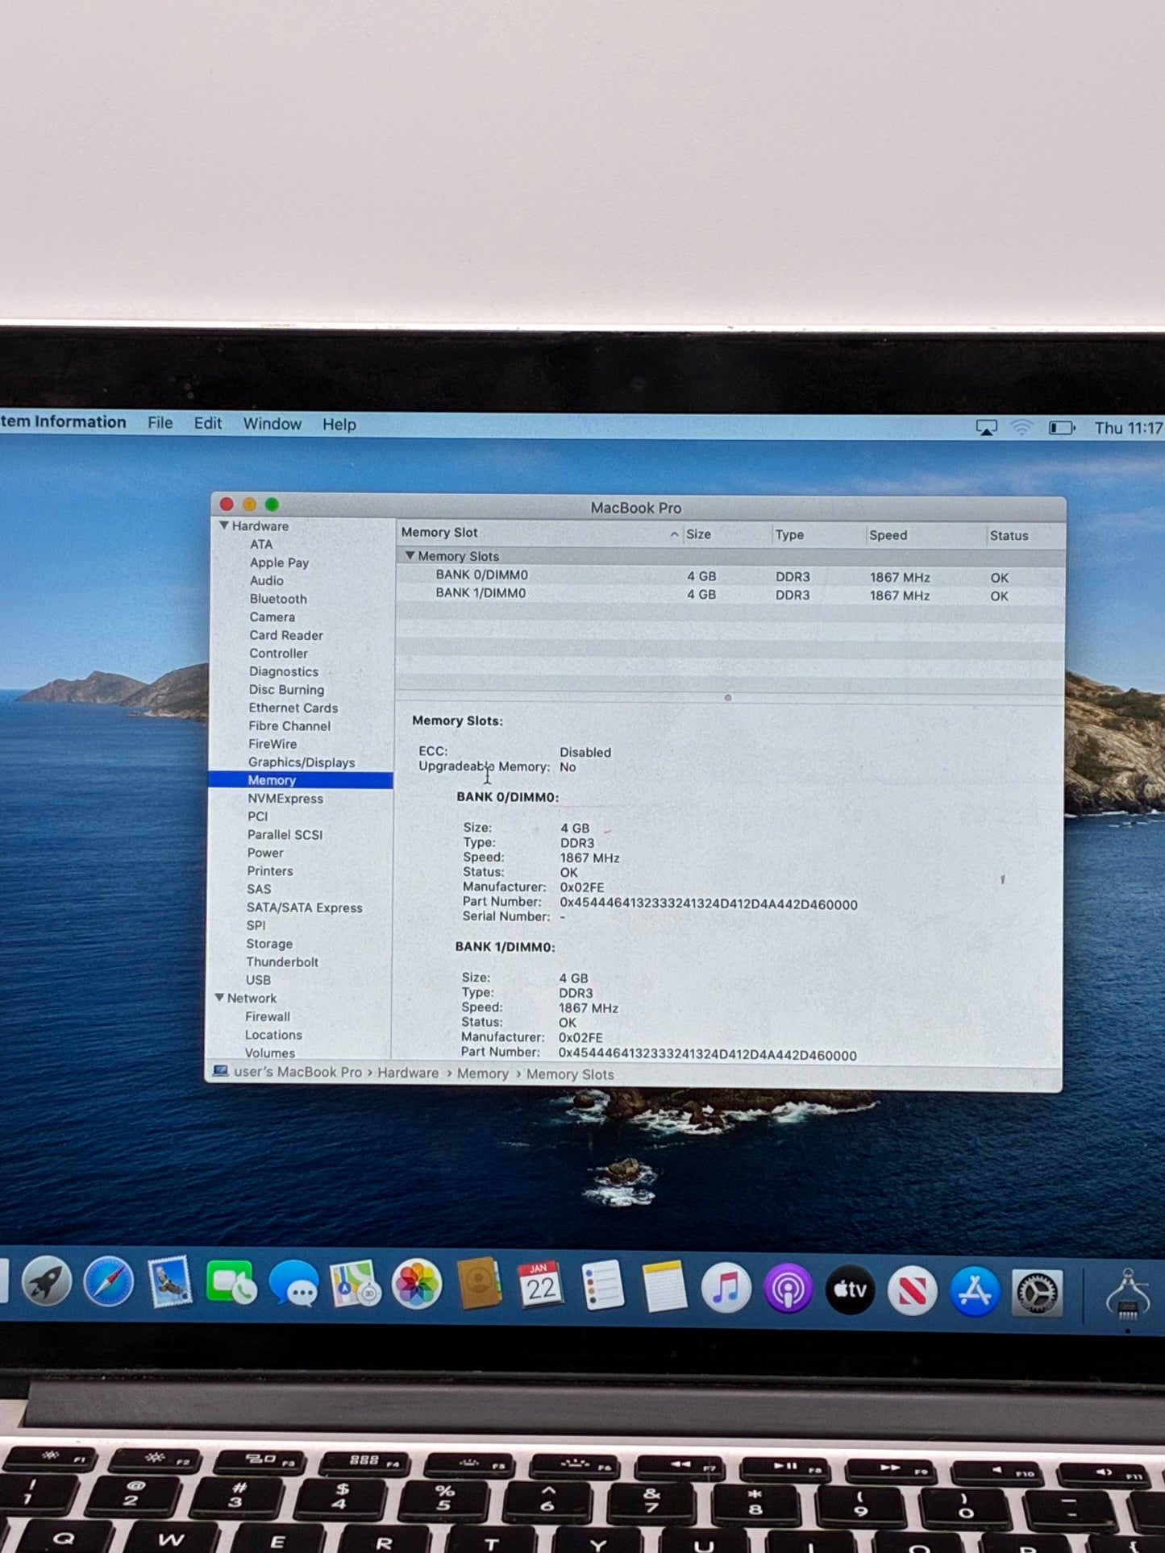1165x1553 pixels.
Task: Select Storage in the sidebar
Action: [269, 945]
